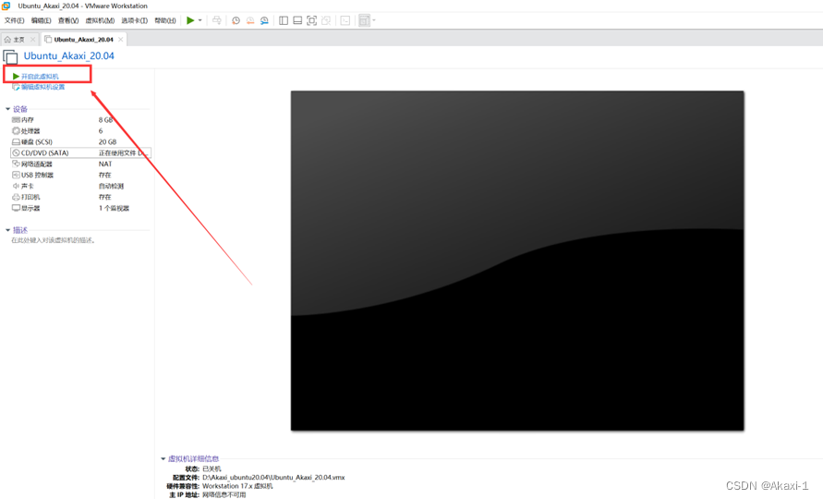Click the 已关机 status value
The width and height of the screenshot is (823, 499).
coord(212,469)
